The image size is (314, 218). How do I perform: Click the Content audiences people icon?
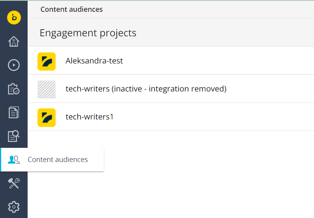[x=14, y=160]
